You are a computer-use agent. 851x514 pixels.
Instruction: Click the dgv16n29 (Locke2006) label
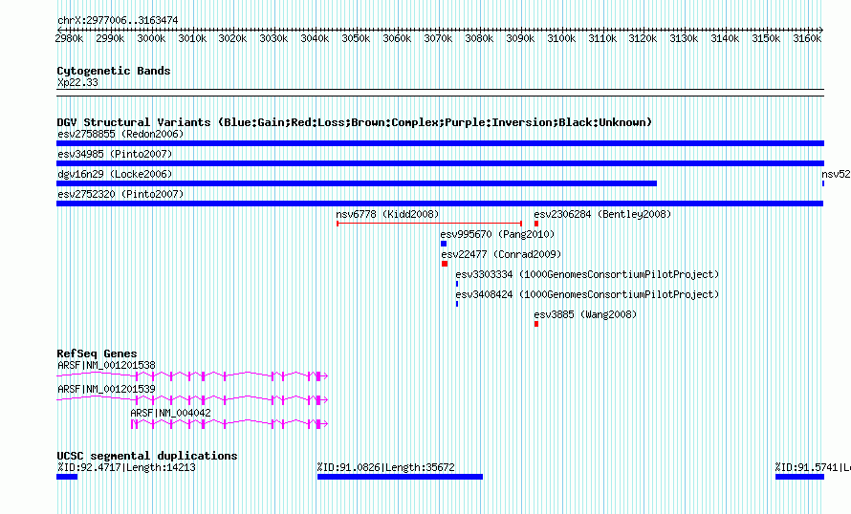115,174
